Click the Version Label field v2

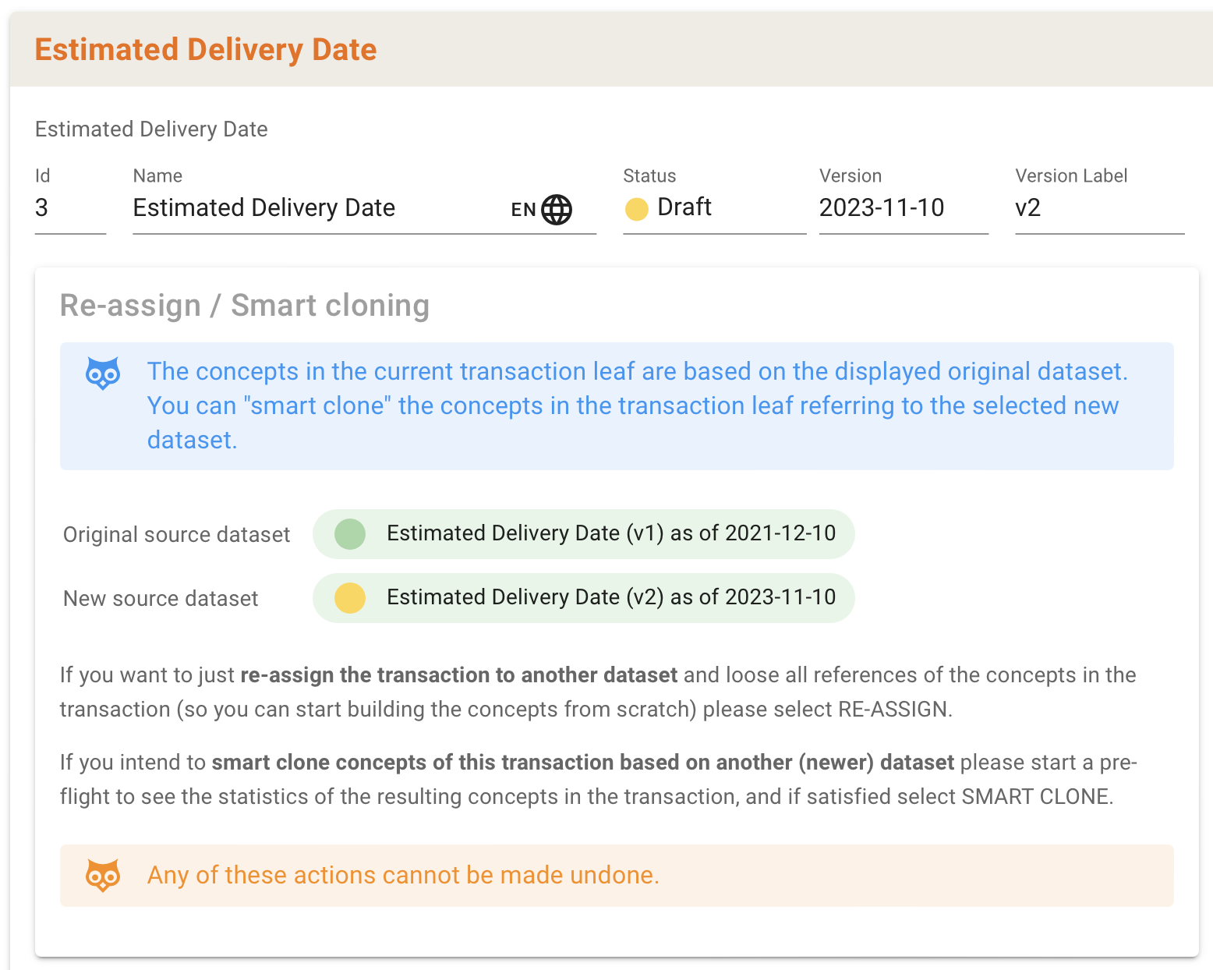[x=1098, y=208]
